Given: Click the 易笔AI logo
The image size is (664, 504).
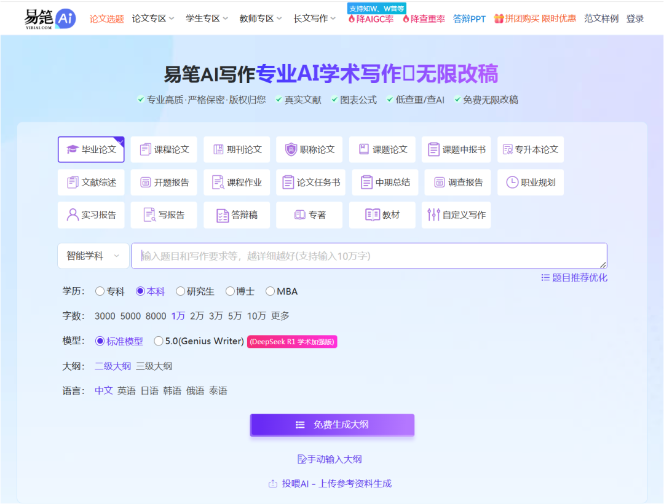Looking at the screenshot, I should 48,18.
